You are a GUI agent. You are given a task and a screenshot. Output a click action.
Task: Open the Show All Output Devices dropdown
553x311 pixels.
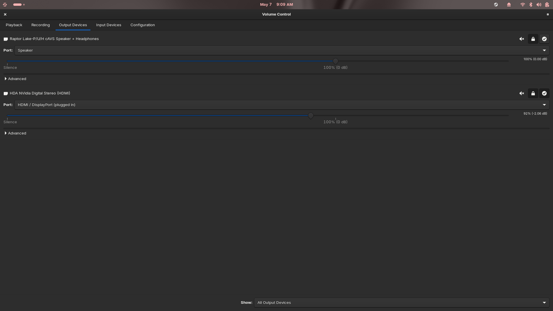click(x=402, y=303)
